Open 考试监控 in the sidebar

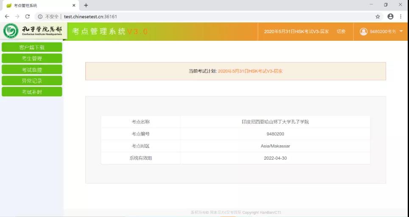pyautogui.click(x=32, y=70)
